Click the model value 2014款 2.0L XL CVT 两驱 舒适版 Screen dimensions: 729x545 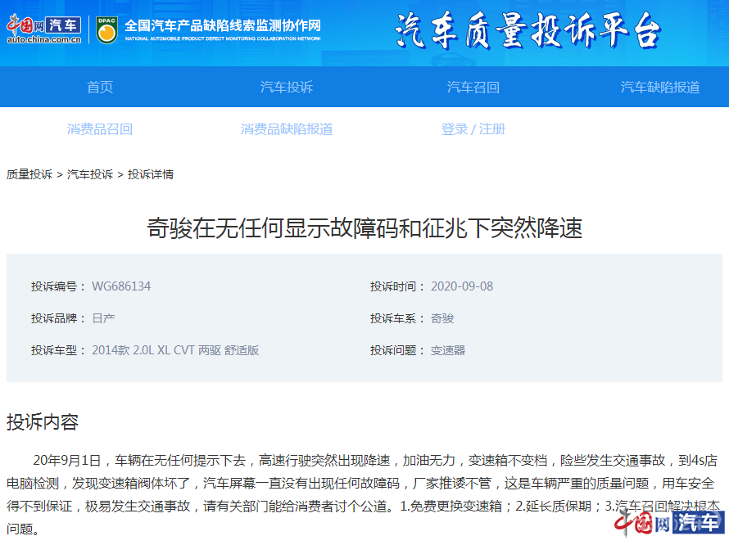tap(175, 350)
